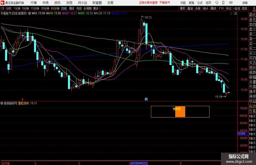
Task: Open main chart indicator dropdown next to 平高电气
Action: [x=30, y=13]
